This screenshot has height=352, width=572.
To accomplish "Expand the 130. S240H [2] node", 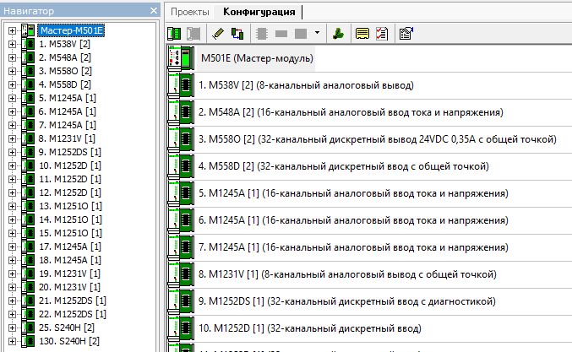I will point(12,341).
